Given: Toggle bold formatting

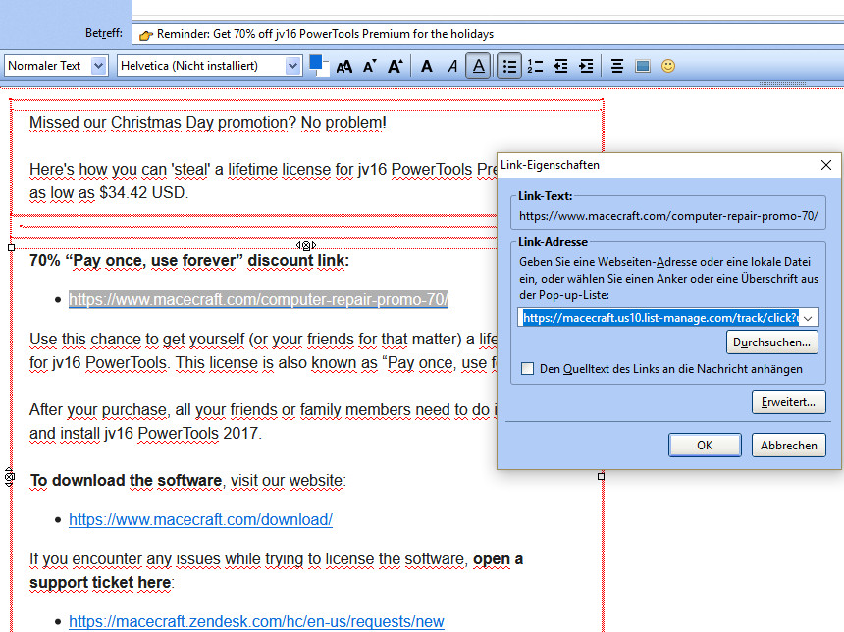Looking at the screenshot, I should [x=427, y=66].
